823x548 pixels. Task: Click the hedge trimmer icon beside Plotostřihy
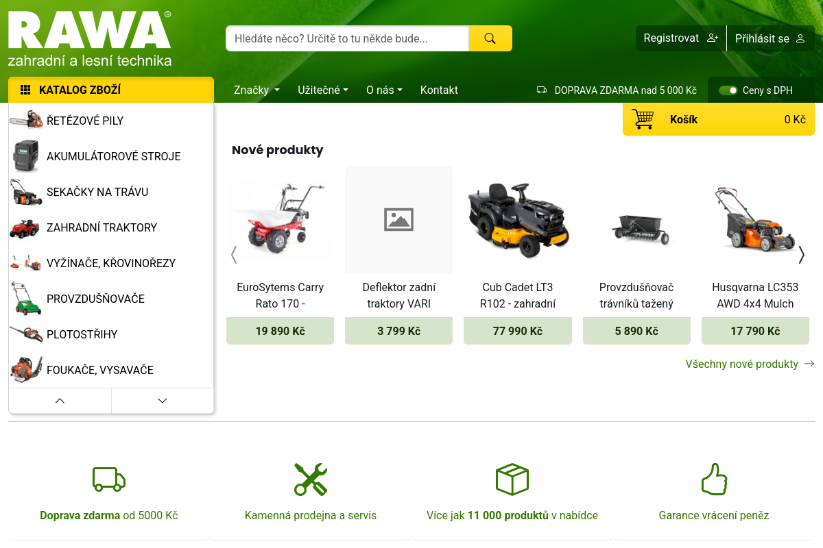pos(26,334)
